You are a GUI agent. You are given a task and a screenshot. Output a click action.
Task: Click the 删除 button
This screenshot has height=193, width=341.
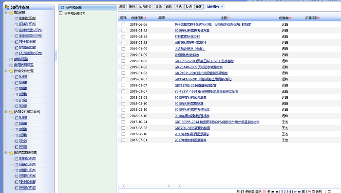click(132, 7)
